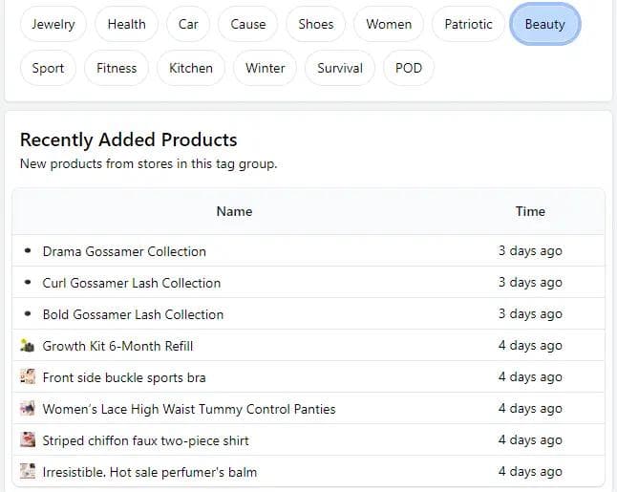Click the Striped chiffon shirt thumbnail icon
Viewport: 617px width, 492px height.
coord(28,440)
